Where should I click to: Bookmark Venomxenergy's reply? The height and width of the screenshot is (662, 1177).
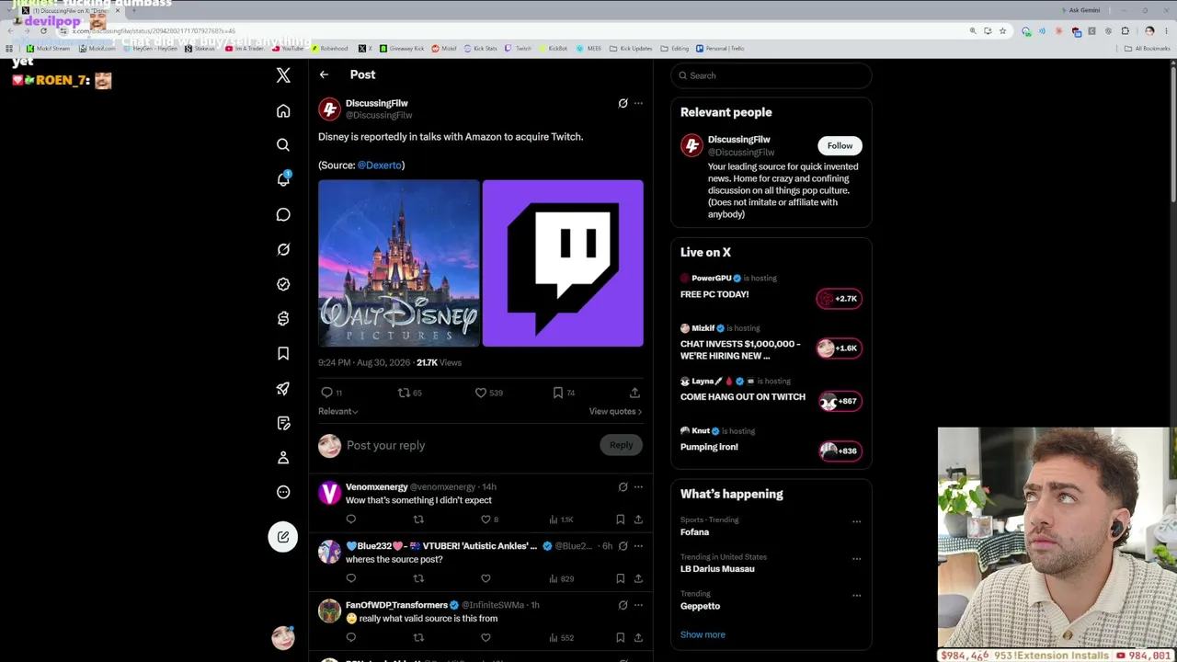click(x=621, y=519)
